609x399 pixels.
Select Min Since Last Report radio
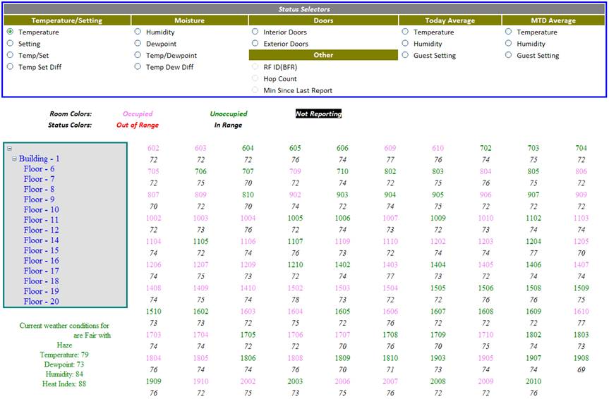click(255, 90)
